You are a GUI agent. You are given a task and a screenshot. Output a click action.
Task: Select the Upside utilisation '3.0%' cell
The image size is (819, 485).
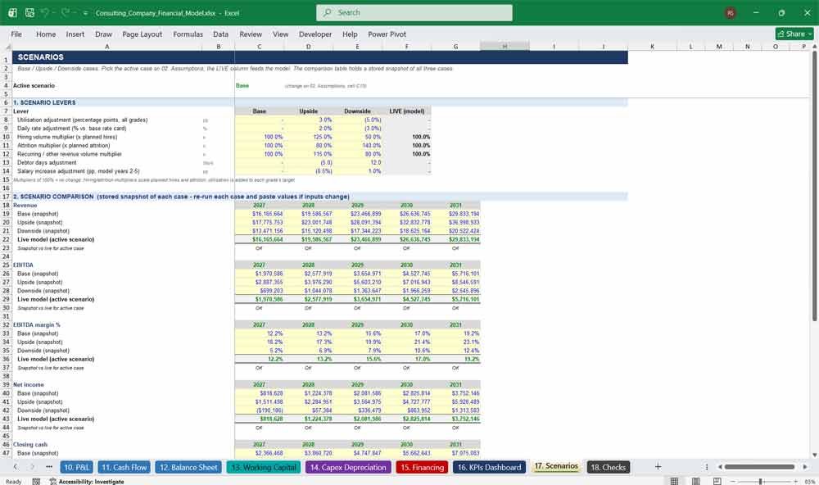tap(308, 120)
